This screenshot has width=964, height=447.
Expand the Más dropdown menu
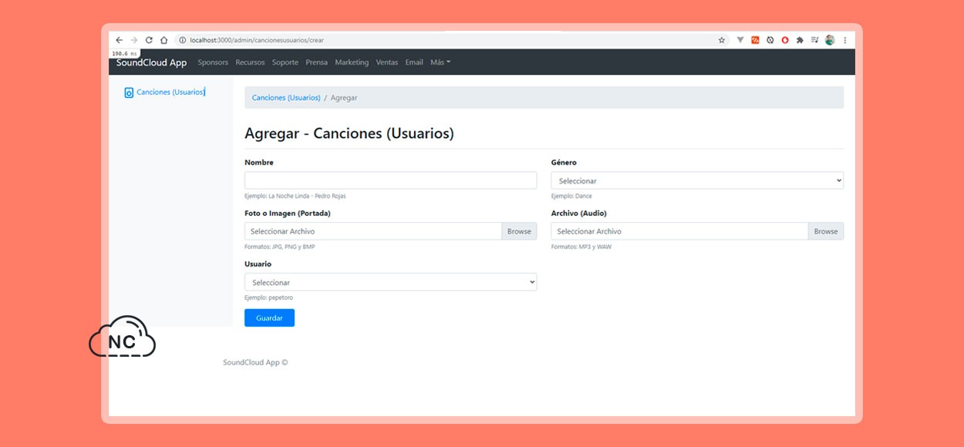point(440,62)
